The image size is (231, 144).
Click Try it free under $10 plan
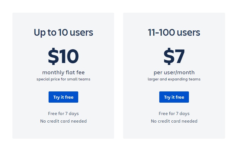point(63,97)
